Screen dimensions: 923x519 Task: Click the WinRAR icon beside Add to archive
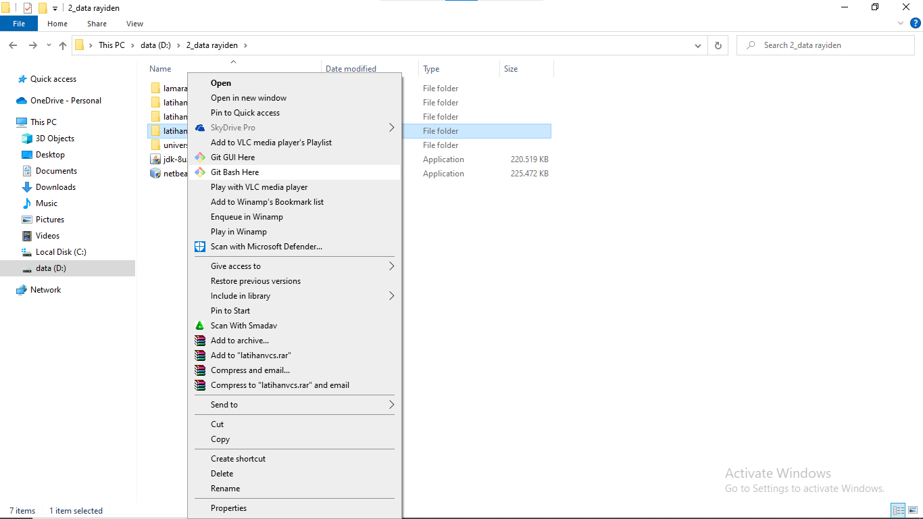click(200, 341)
